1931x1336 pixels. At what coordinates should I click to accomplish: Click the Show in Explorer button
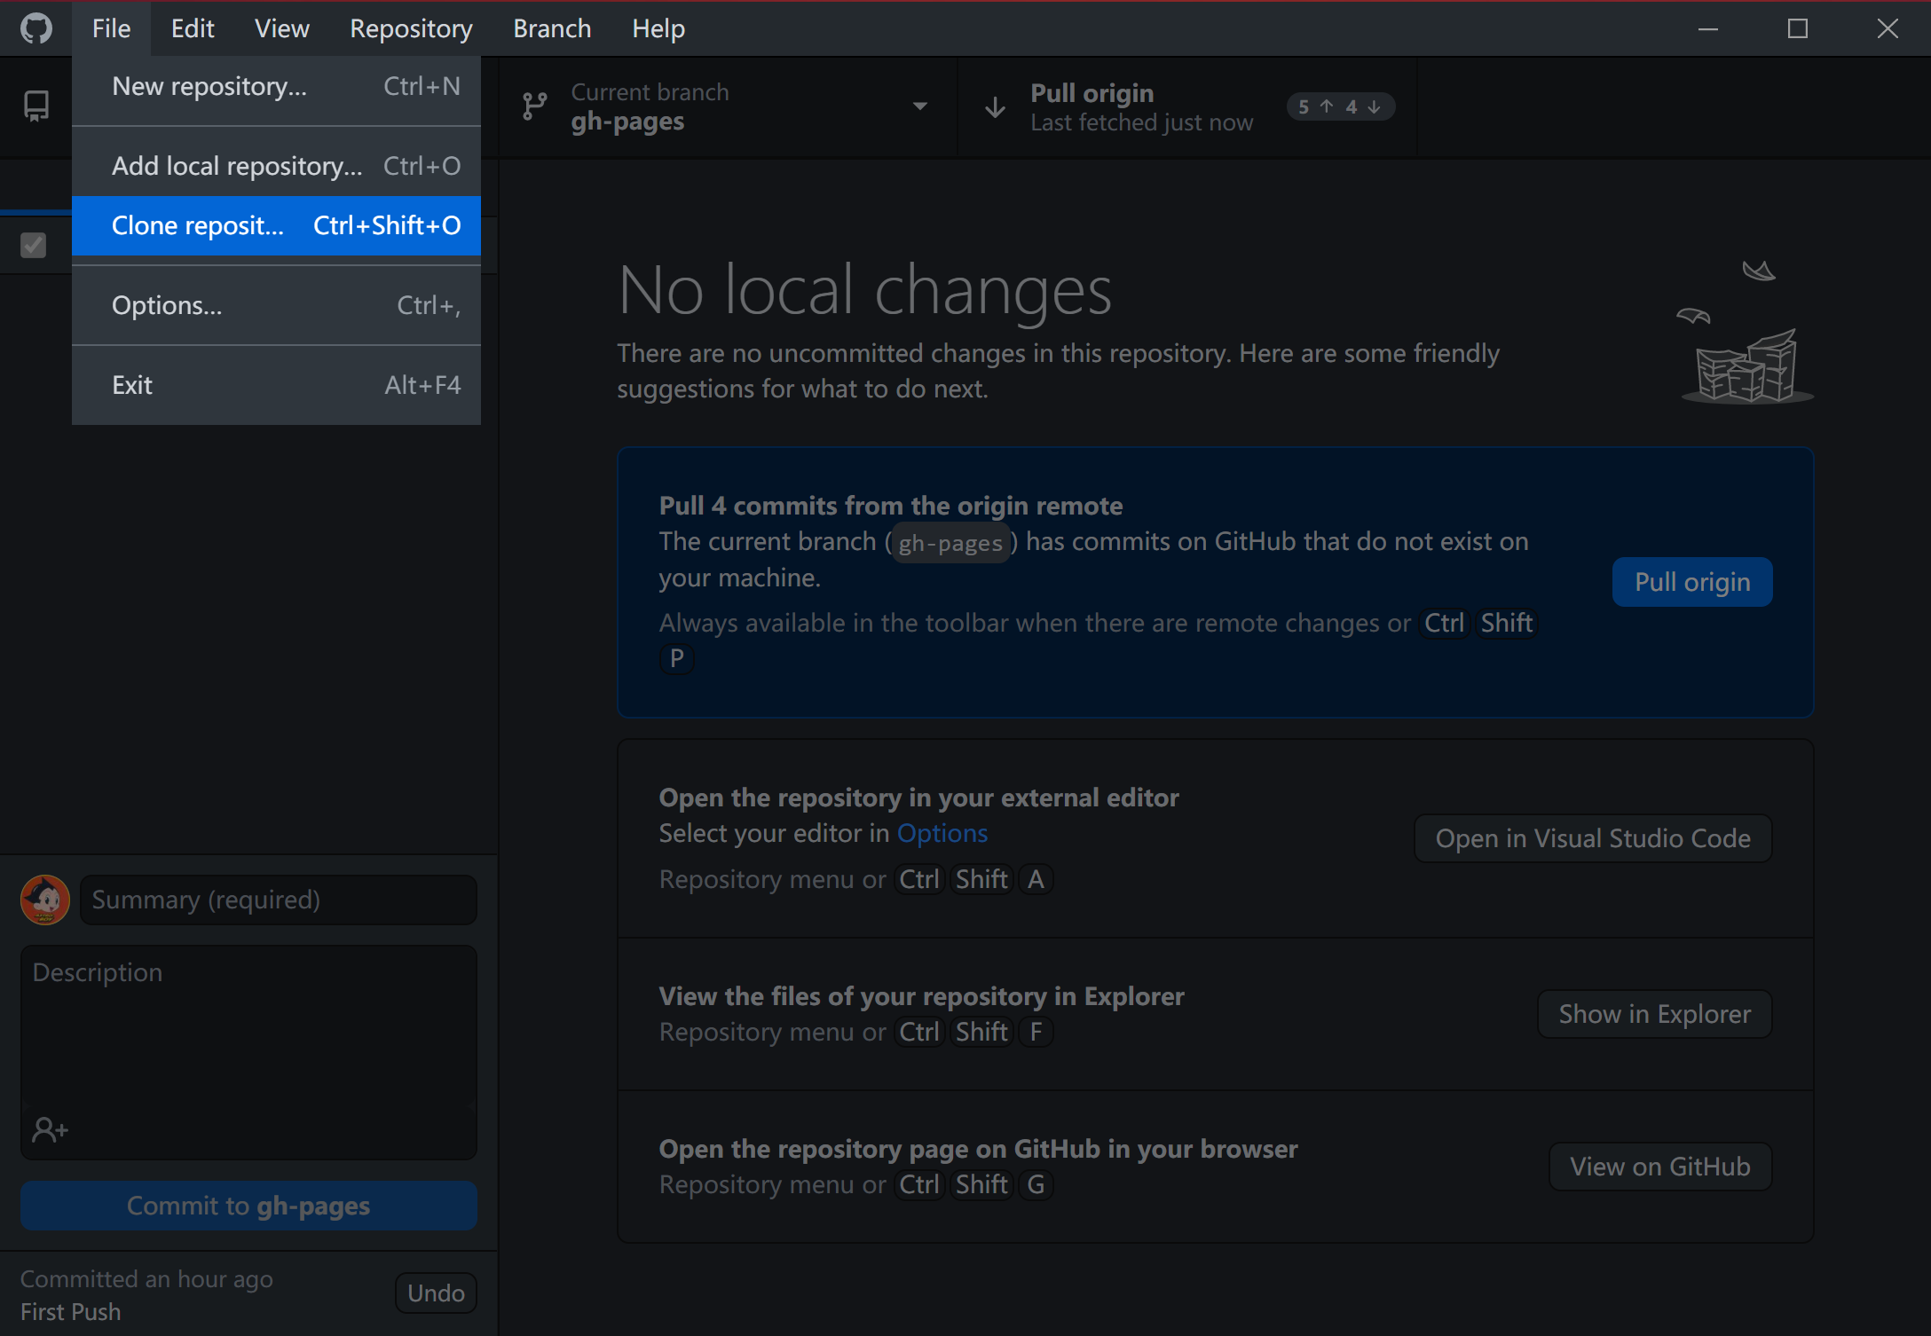(x=1654, y=1014)
